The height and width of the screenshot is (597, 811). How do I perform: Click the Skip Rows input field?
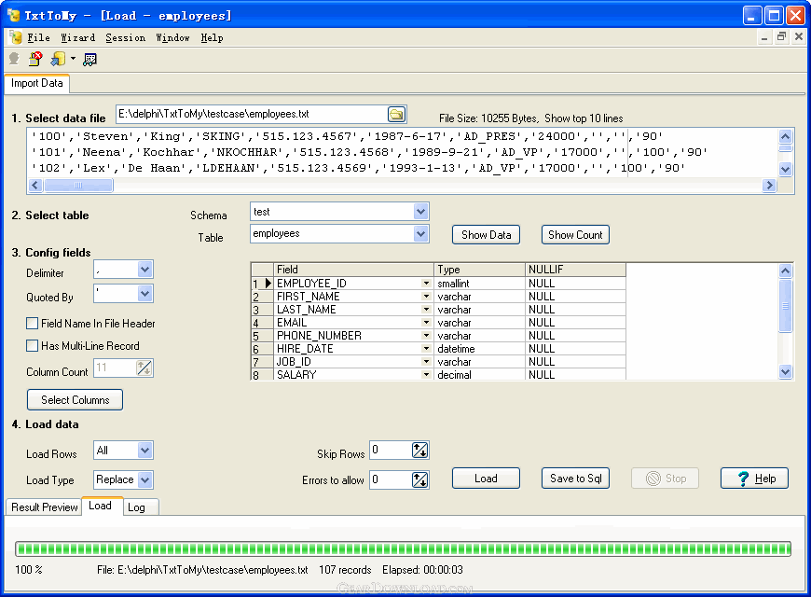point(391,451)
